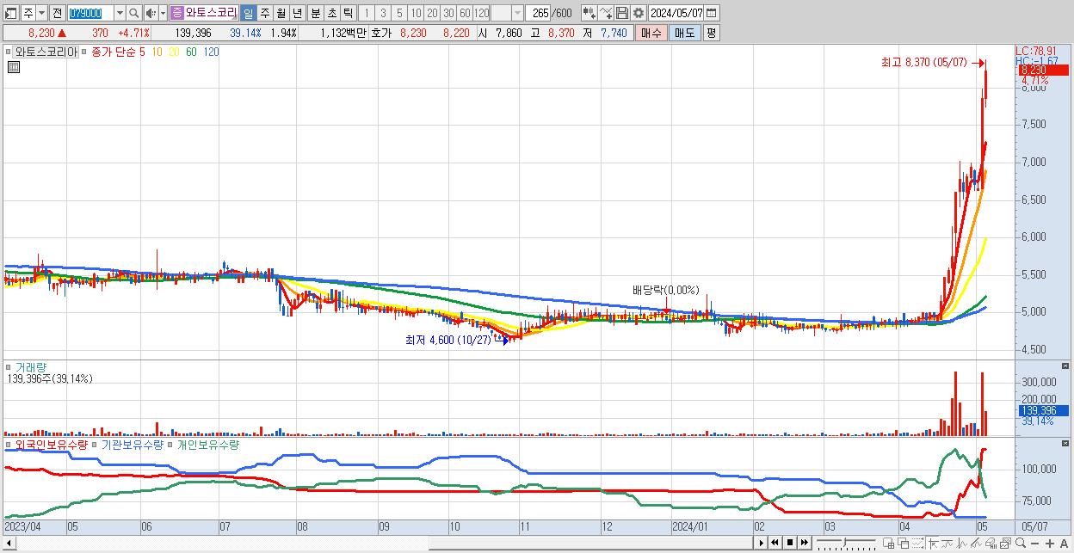The image size is (1074, 553).
Task: Click the 매도 sell button
Action: (x=684, y=33)
